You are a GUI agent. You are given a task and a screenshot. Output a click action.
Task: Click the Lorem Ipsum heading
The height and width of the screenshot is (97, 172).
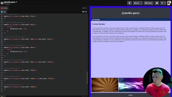coord(99,24)
